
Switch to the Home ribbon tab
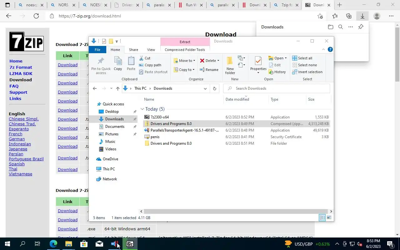tap(115, 50)
